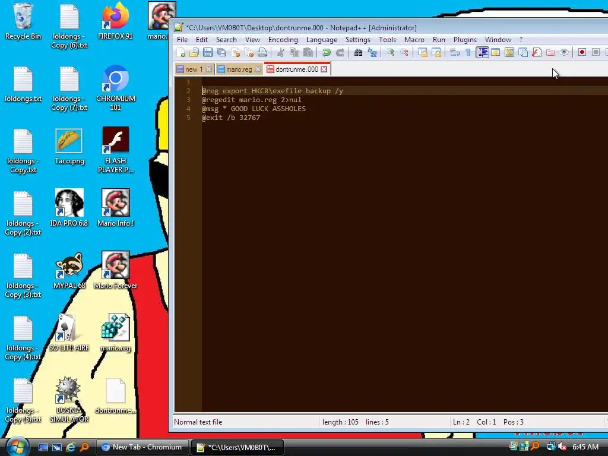
Task: Click the Zoom Out toolbar icon
Action: coord(404,52)
